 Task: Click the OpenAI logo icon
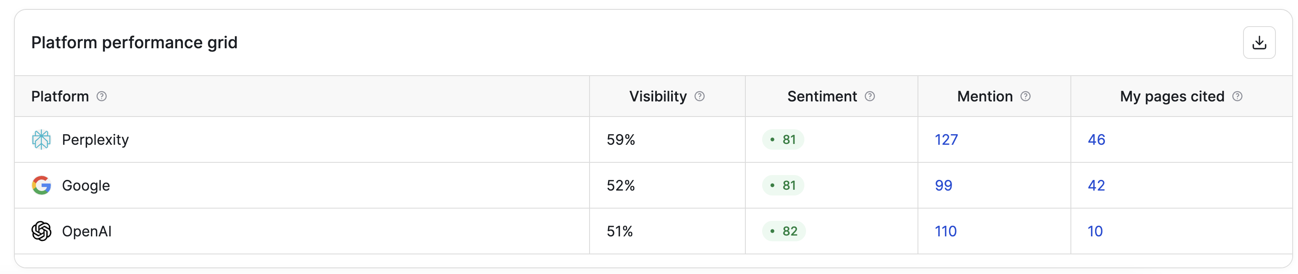(x=41, y=231)
